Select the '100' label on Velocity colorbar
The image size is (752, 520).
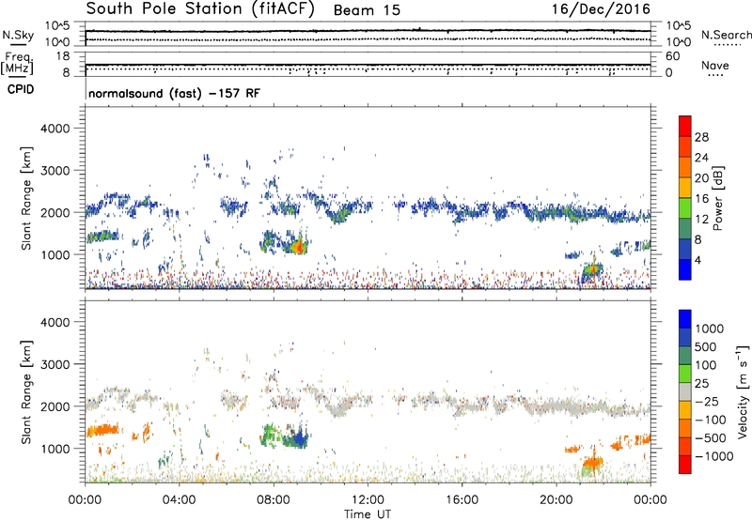(x=706, y=365)
